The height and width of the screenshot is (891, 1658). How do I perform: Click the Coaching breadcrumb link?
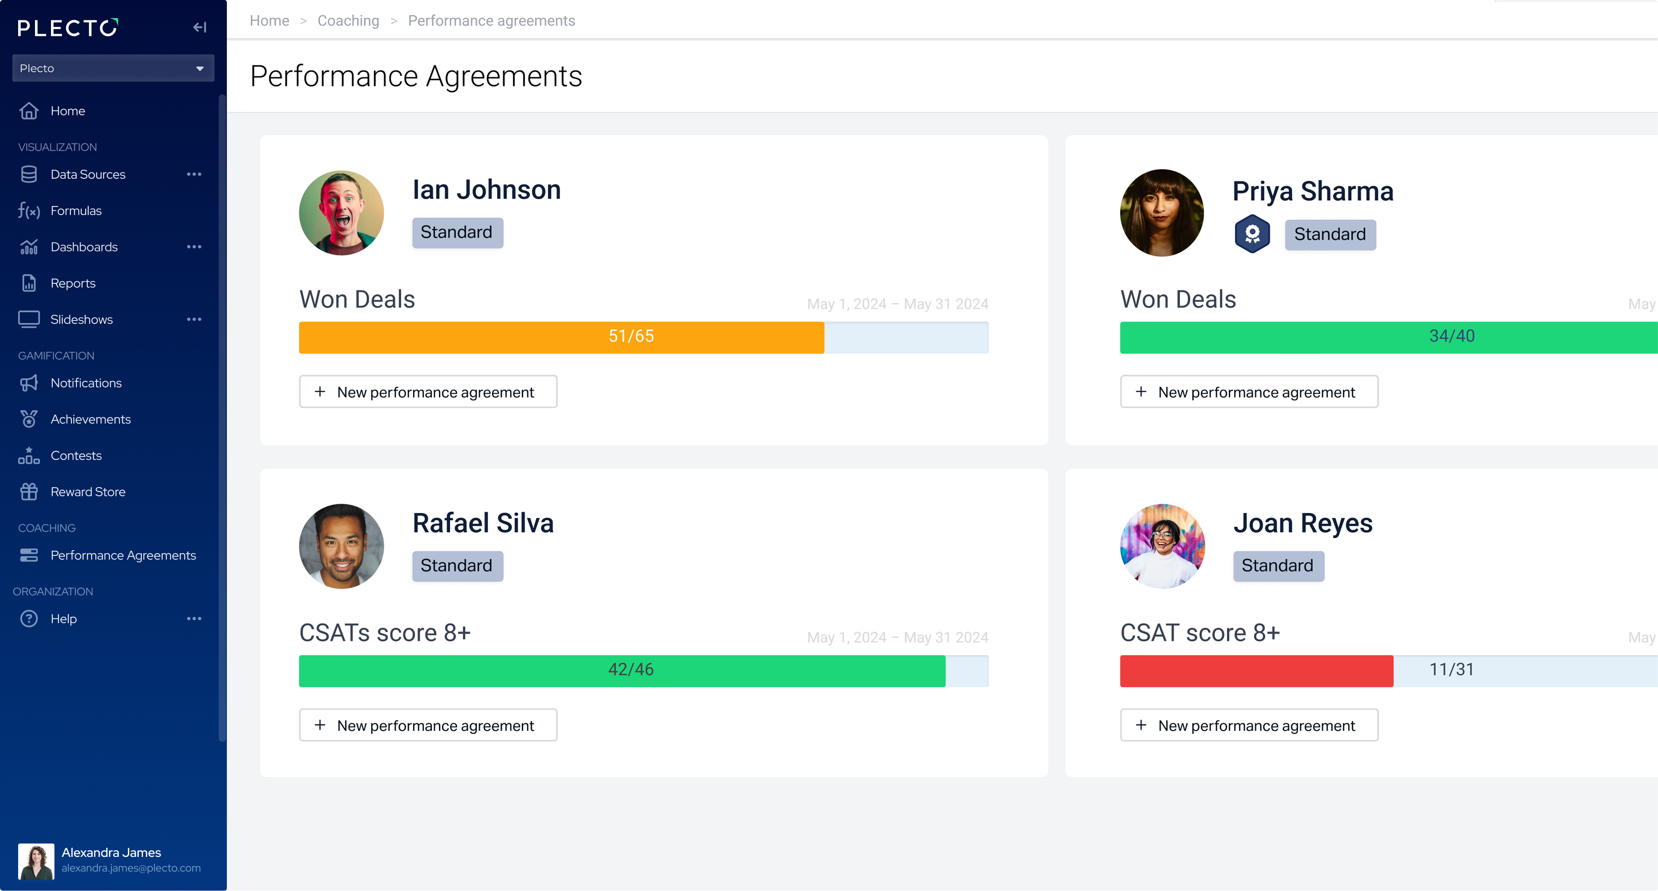(348, 21)
